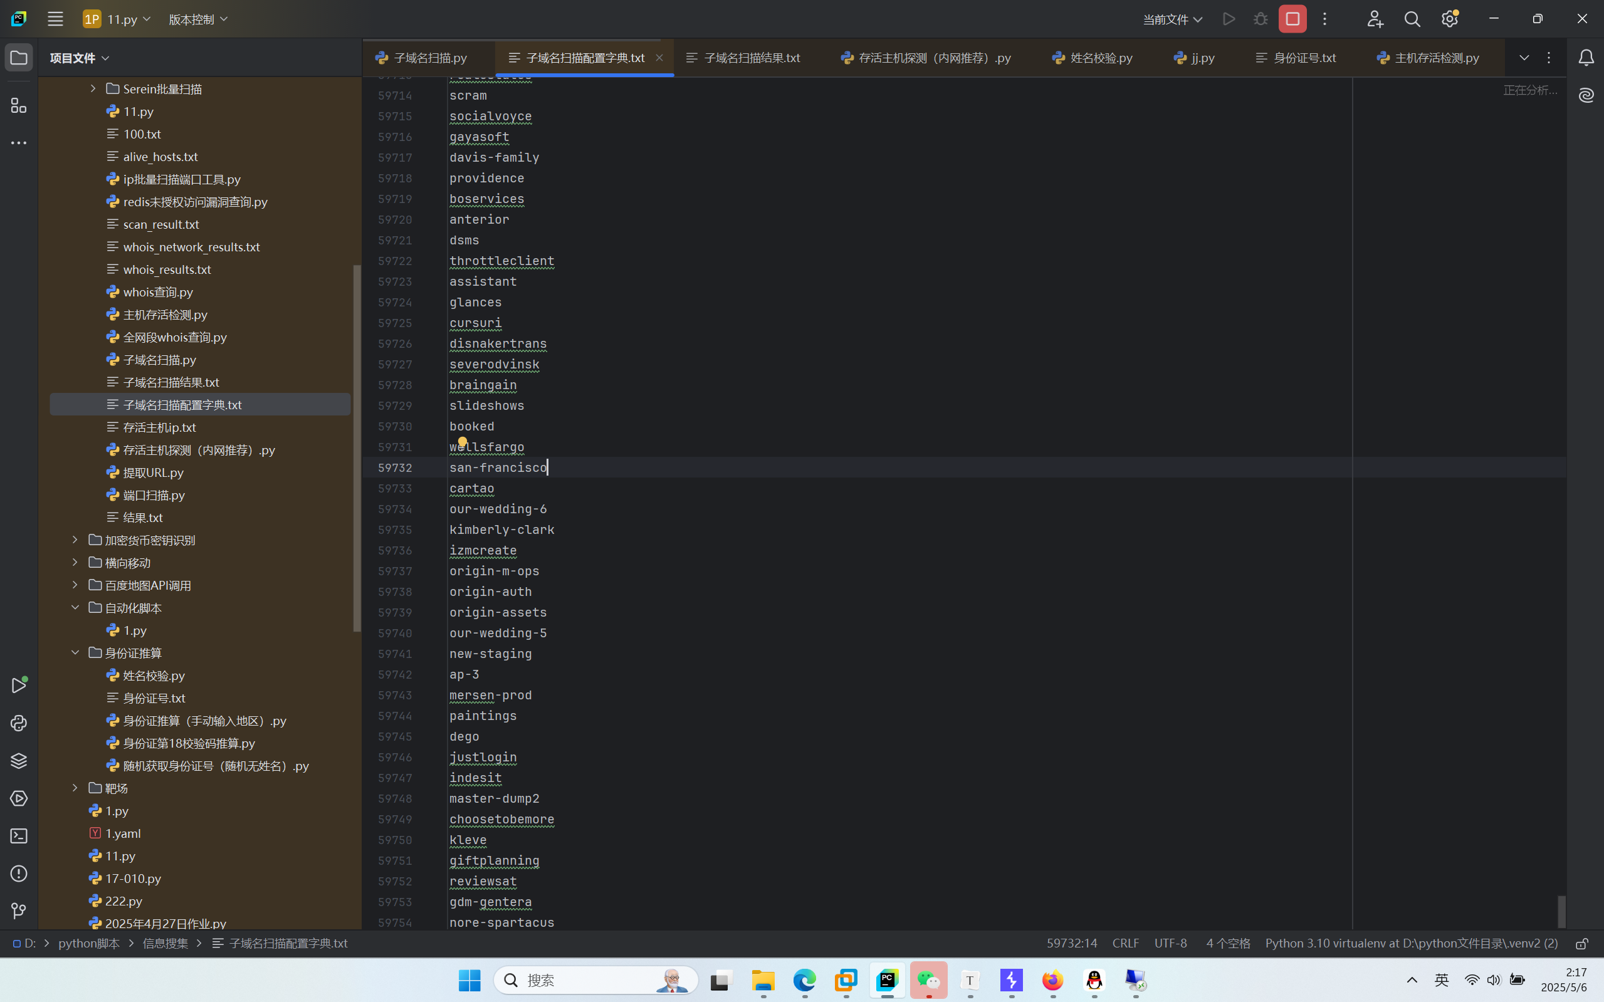Collapse the 身份证推算 folder
The image size is (1604, 1002).
point(75,653)
